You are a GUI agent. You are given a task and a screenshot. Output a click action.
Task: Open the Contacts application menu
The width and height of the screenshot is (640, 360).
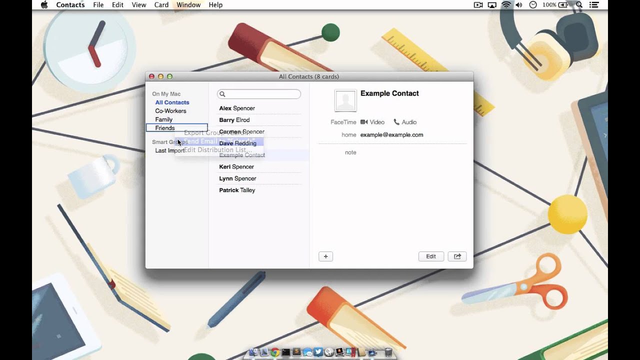point(70,4)
